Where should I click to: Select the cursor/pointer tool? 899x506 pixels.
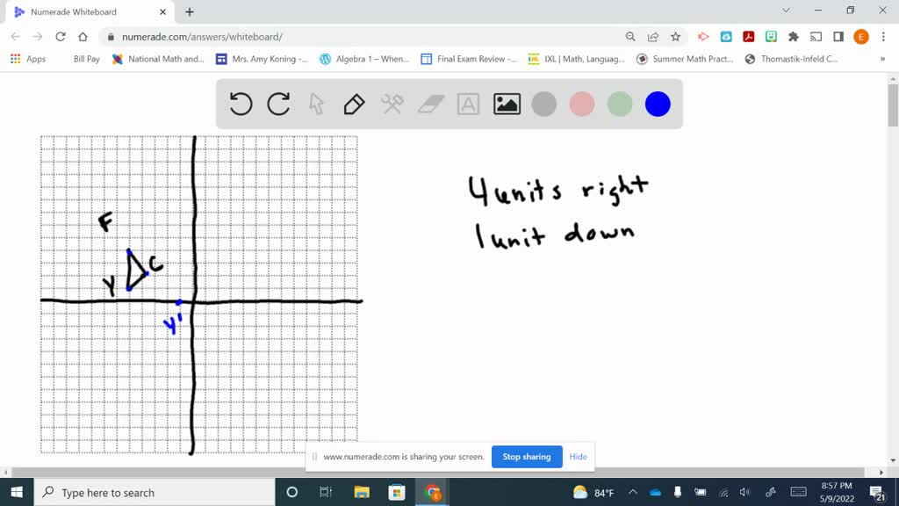click(317, 104)
